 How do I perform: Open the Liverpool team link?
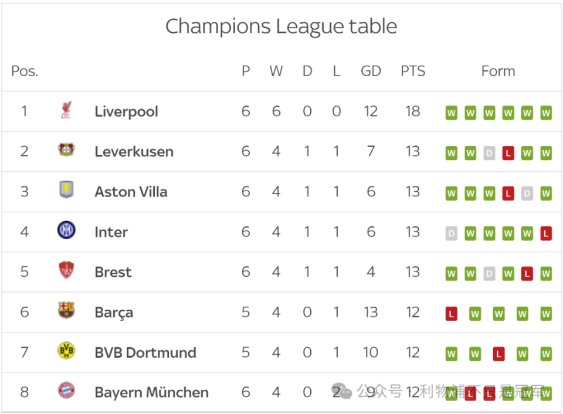tap(127, 111)
